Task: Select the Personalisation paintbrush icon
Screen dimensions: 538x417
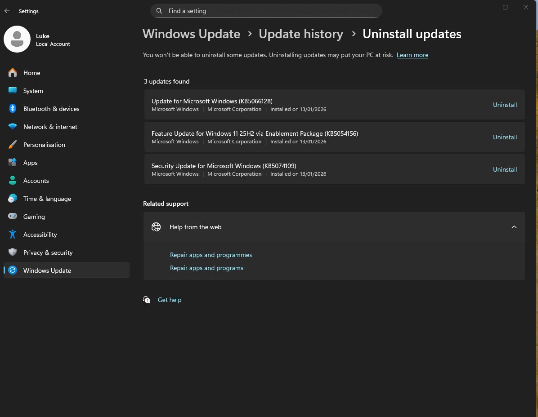Action: point(13,145)
